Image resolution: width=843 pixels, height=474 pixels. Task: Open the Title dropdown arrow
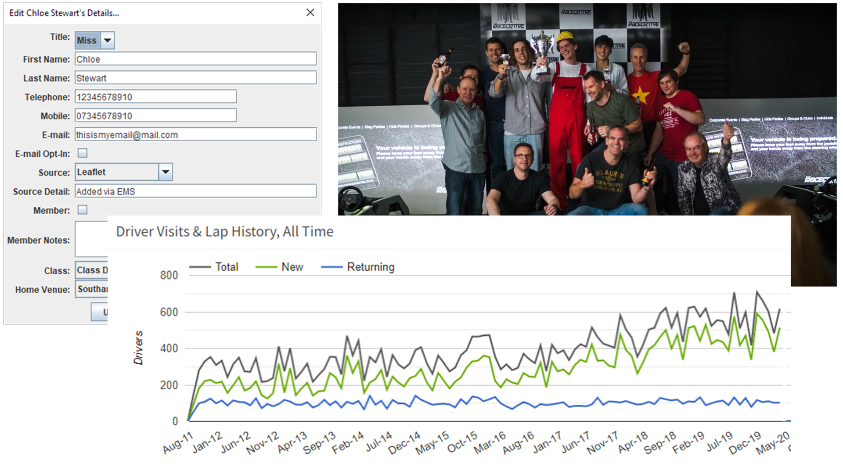[108, 40]
